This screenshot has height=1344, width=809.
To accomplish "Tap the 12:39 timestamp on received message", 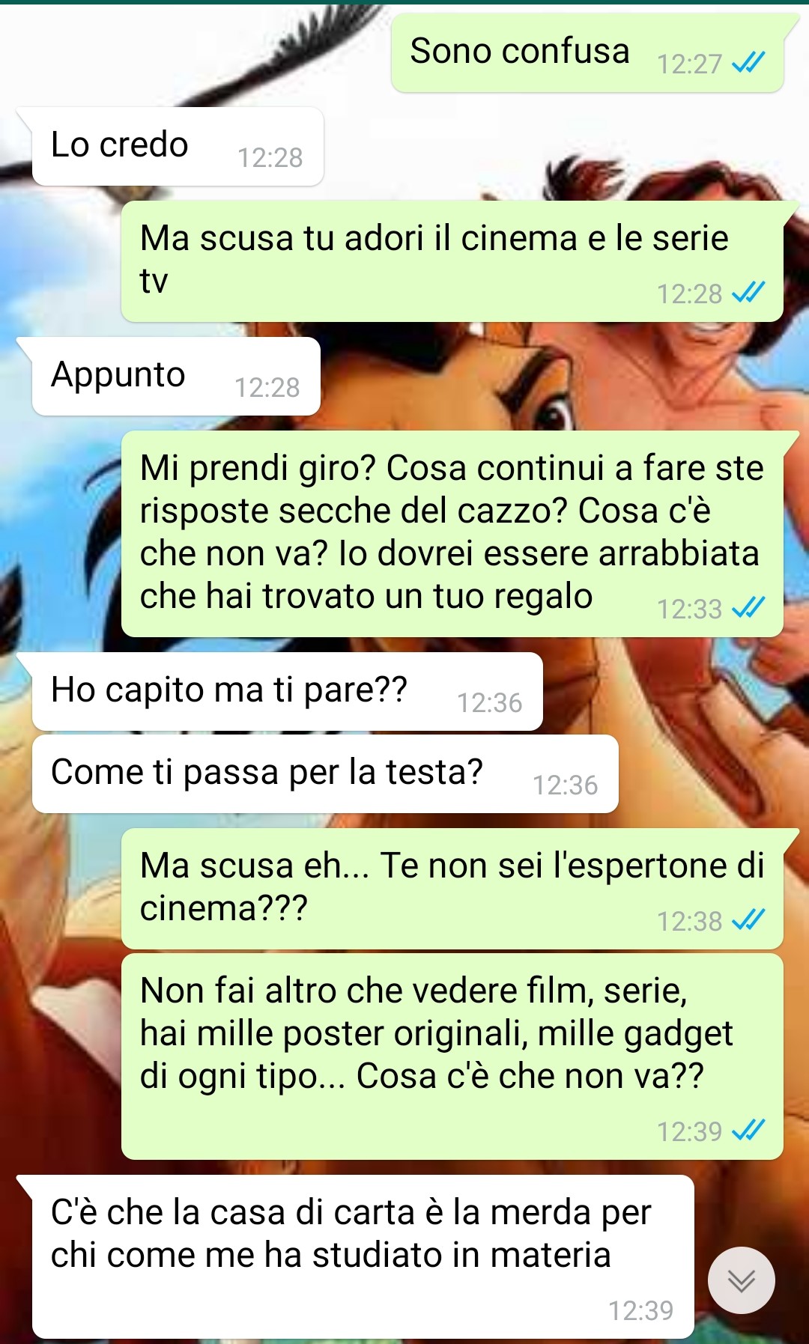I will (x=640, y=1311).
